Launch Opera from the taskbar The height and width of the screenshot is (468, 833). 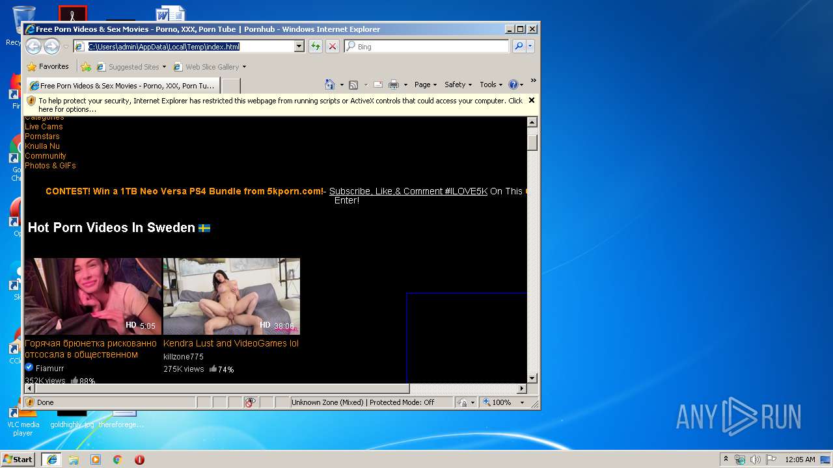click(x=139, y=460)
